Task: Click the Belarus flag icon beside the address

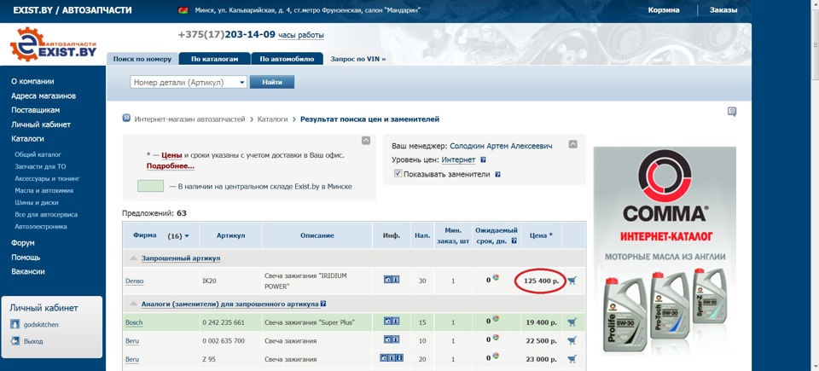Action: [x=183, y=10]
